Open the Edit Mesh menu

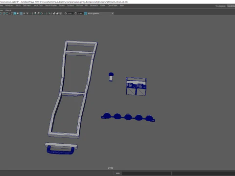(27, 5)
